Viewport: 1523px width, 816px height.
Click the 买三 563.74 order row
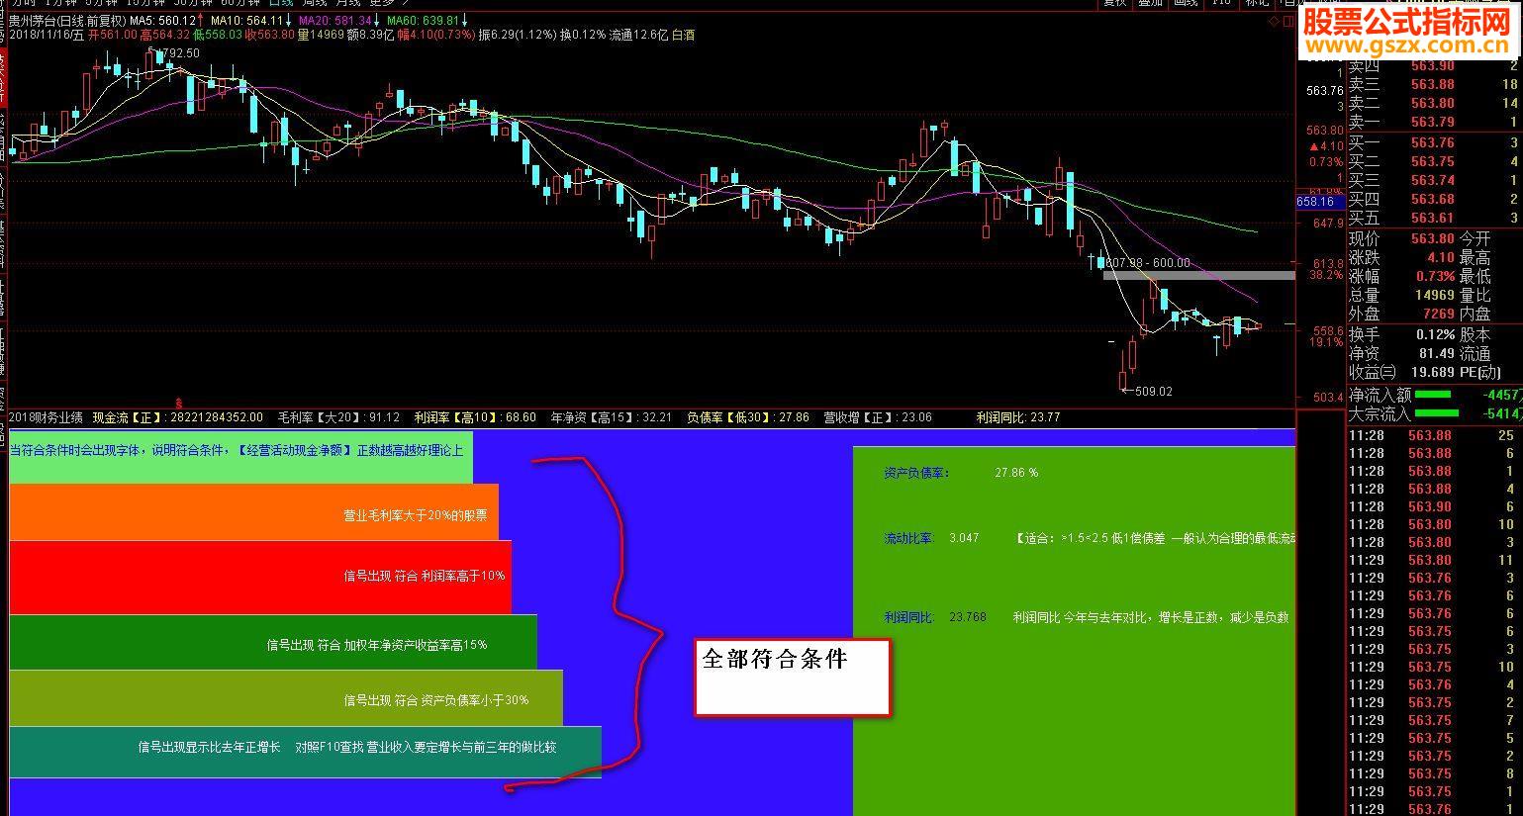(x=1433, y=180)
